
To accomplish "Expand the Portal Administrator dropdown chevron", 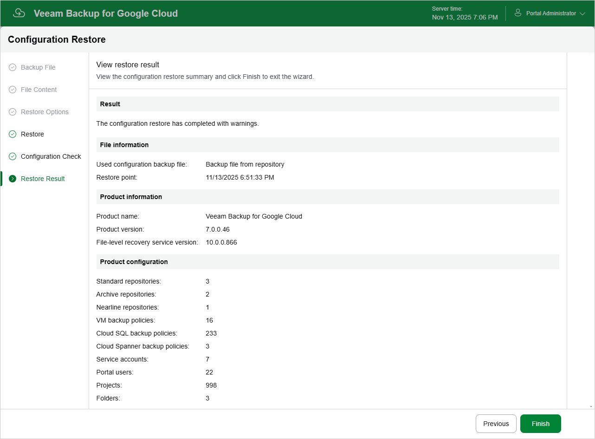I will click(x=582, y=14).
